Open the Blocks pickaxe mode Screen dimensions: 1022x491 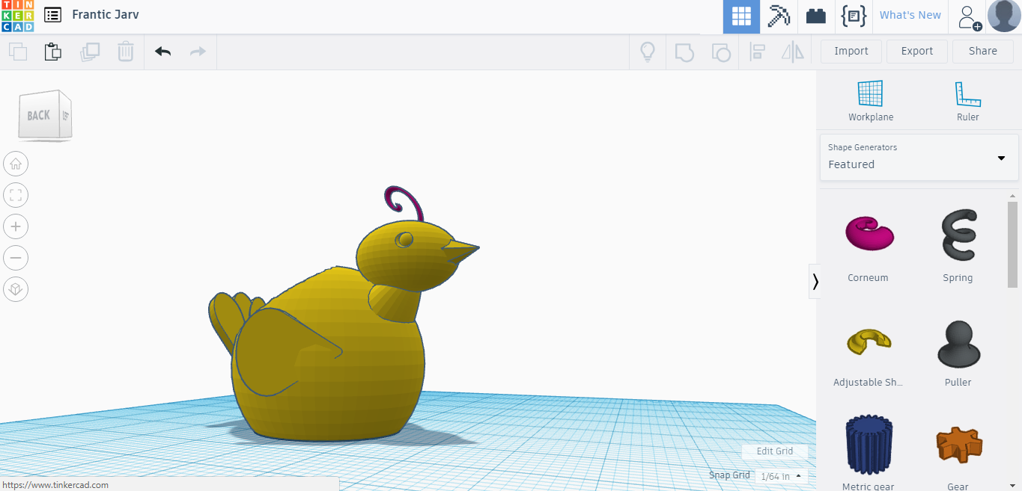pos(779,16)
